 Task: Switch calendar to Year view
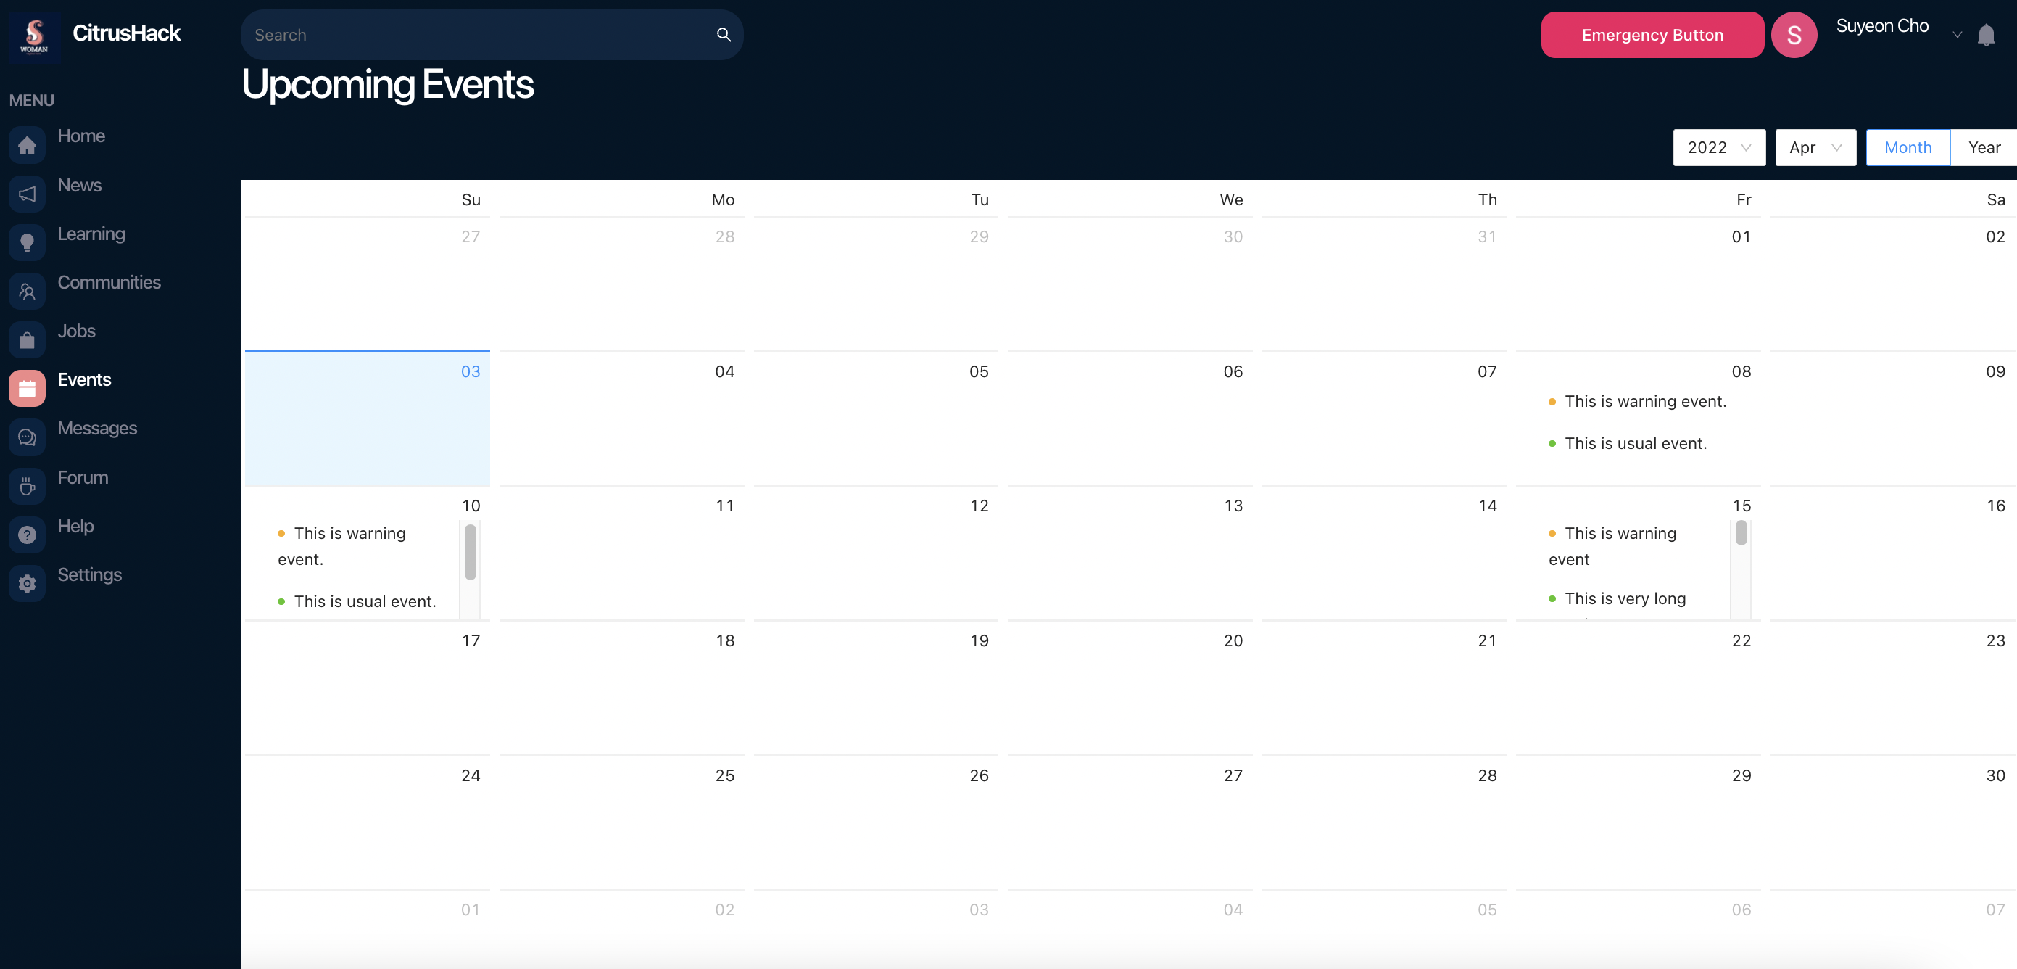pyautogui.click(x=1984, y=147)
